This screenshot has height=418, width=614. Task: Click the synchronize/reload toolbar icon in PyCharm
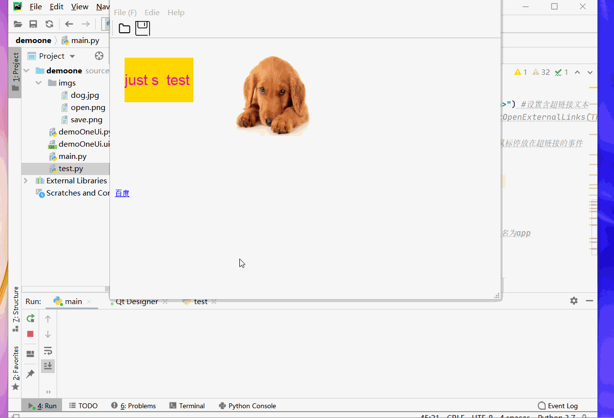pyautogui.click(x=49, y=24)
